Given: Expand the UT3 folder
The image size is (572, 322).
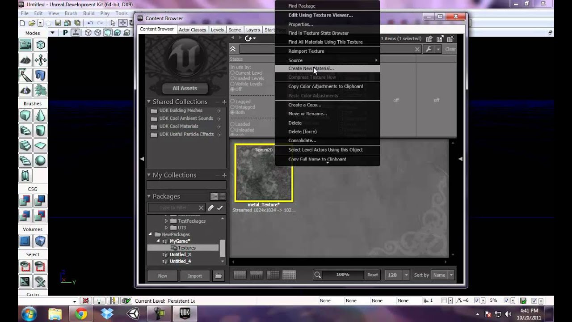Looking at the screenshot, I should [x=167, y=228].
